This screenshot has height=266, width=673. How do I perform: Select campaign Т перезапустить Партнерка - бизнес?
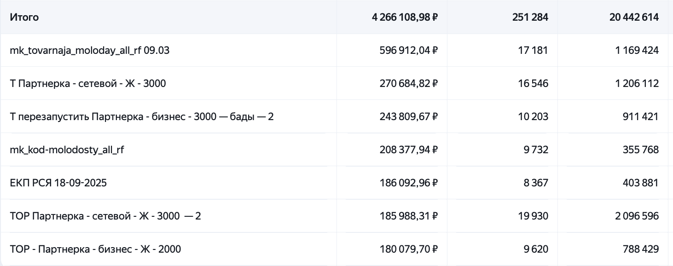tap(142, 116)
